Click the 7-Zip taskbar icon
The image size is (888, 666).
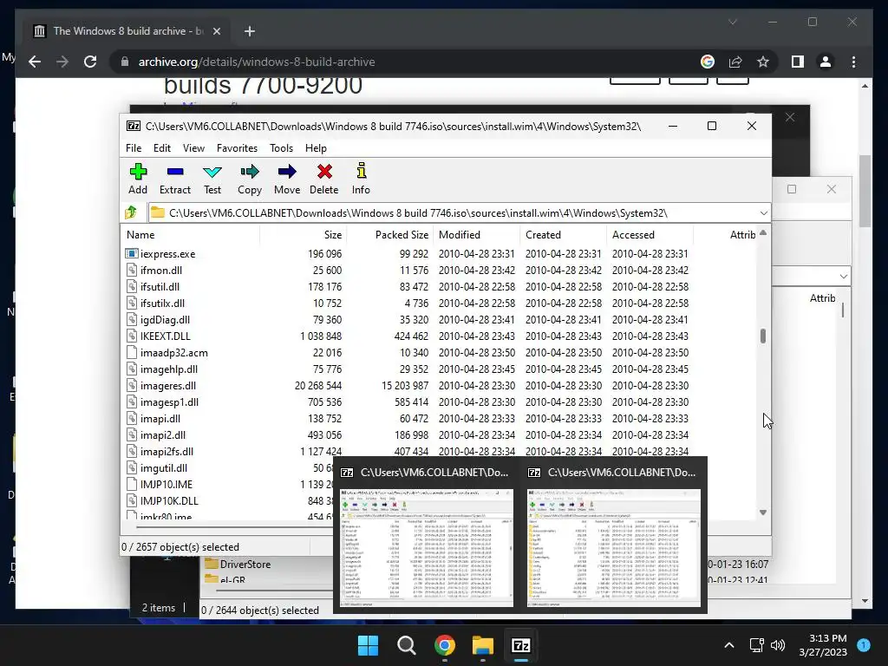click(520, 645)
